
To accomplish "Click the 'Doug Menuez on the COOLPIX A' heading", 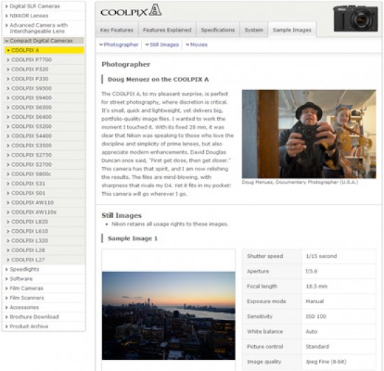I will (x=158, y=80).
